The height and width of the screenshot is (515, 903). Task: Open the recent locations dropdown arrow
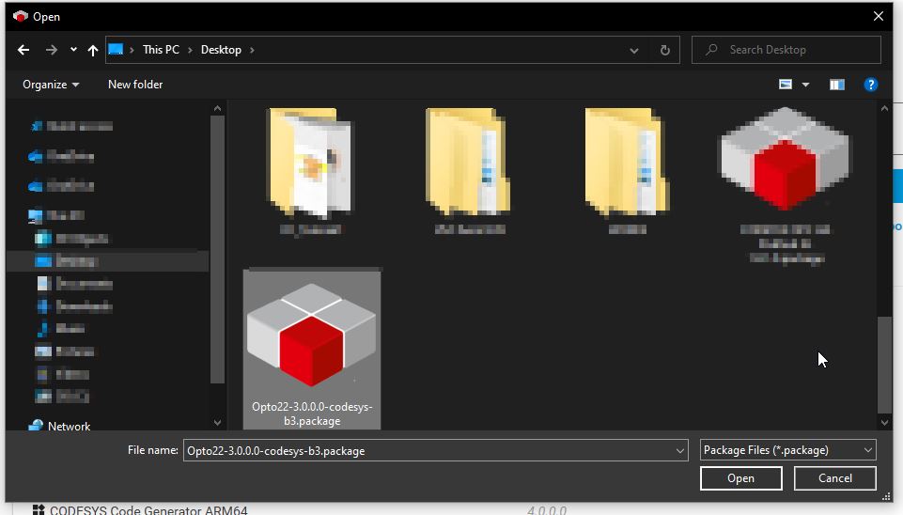[73, 50]
